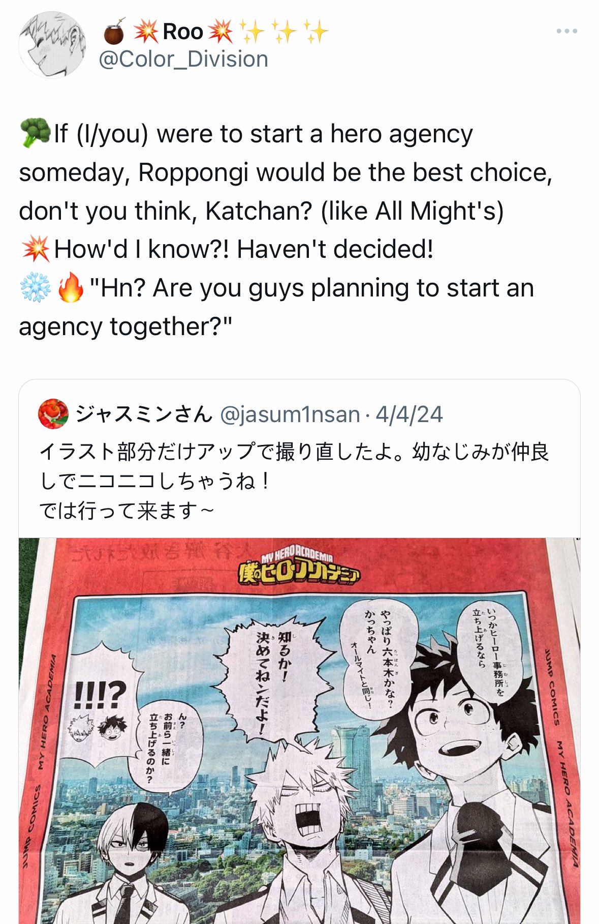The width and height of the screenshot is (599, 924).
Task: Tap the coconut emoji beside Roo's name
Action: (114, 32)
